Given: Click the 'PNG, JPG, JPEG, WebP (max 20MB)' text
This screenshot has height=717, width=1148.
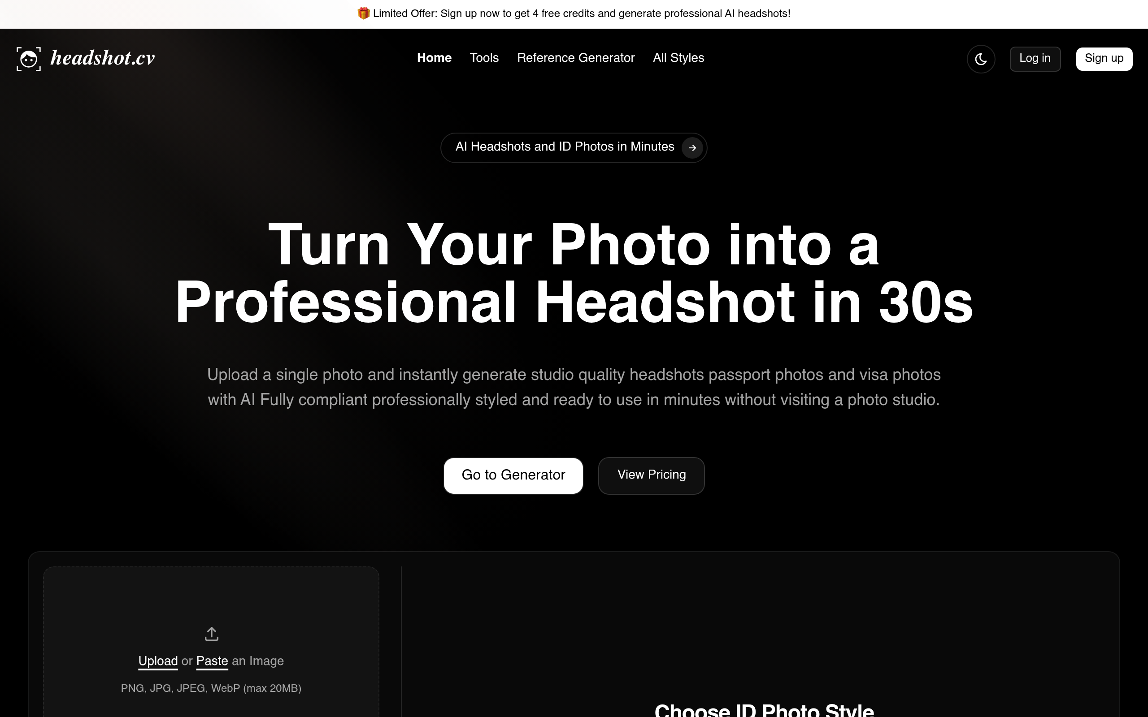Looking at the screenshot, I should pos(211,688).
